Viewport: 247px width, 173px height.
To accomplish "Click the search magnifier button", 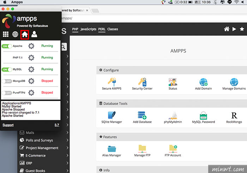I will pyautogui.click(x=64, y=47).
